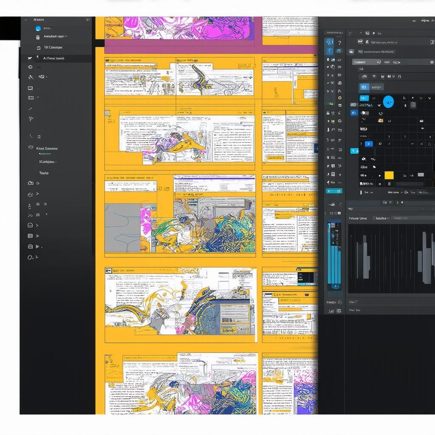The height and width of the screenshot is (435, 435).
Task: Select the highlighted blue tool atop right toolbar
Action: (x=329, y=42)
